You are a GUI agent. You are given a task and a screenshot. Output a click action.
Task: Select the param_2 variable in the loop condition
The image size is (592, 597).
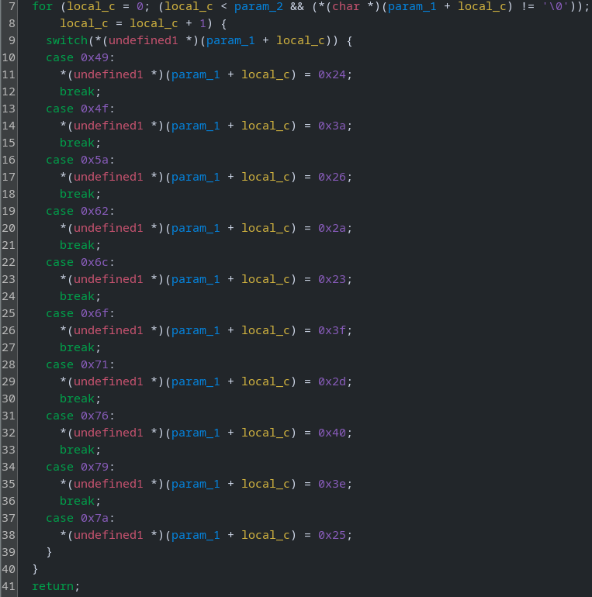click(x=258, y=6)
